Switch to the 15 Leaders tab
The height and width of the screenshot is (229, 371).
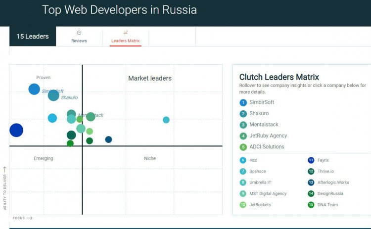(33, 36)
